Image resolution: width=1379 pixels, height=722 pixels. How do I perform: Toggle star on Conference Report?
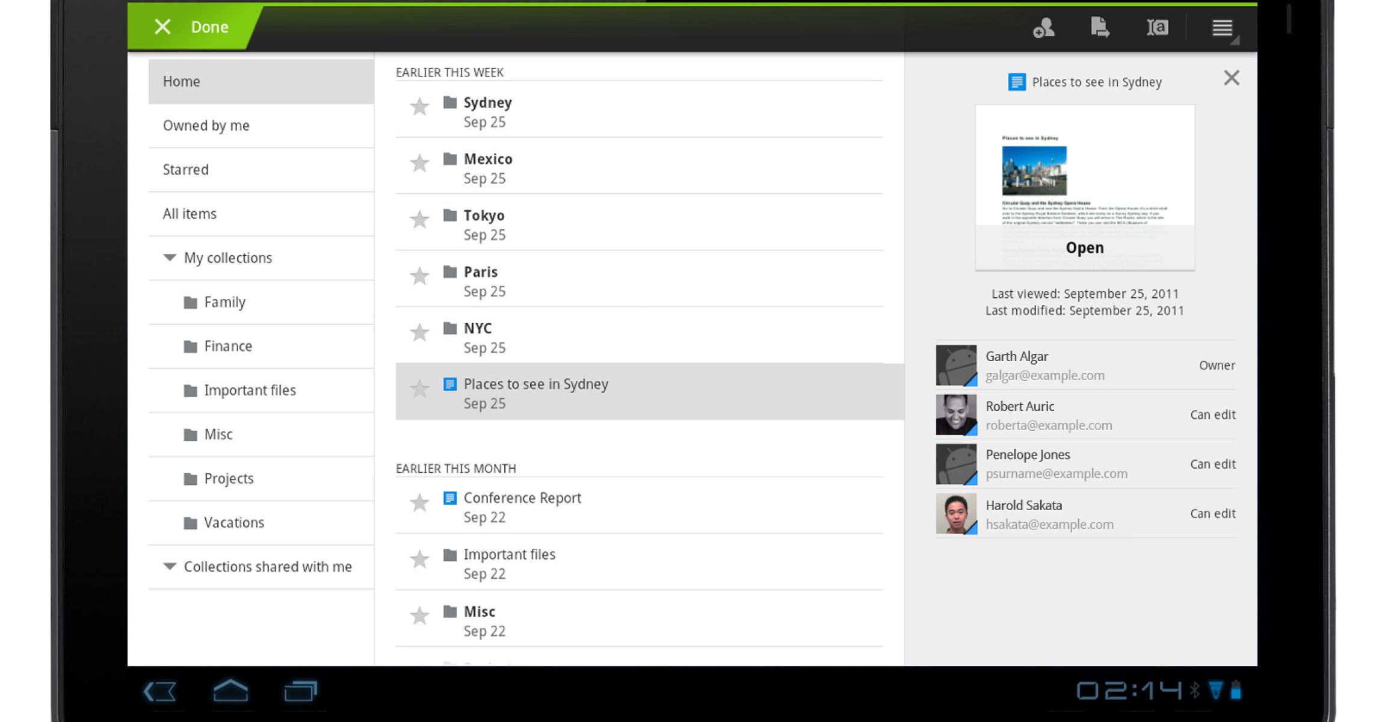[x=419, y=502]
